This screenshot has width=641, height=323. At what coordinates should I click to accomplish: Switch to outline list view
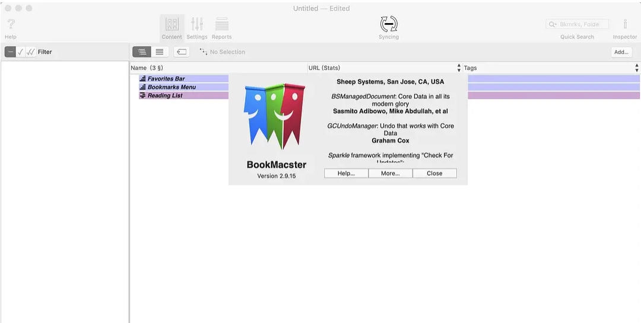click(x=142, y=52)
